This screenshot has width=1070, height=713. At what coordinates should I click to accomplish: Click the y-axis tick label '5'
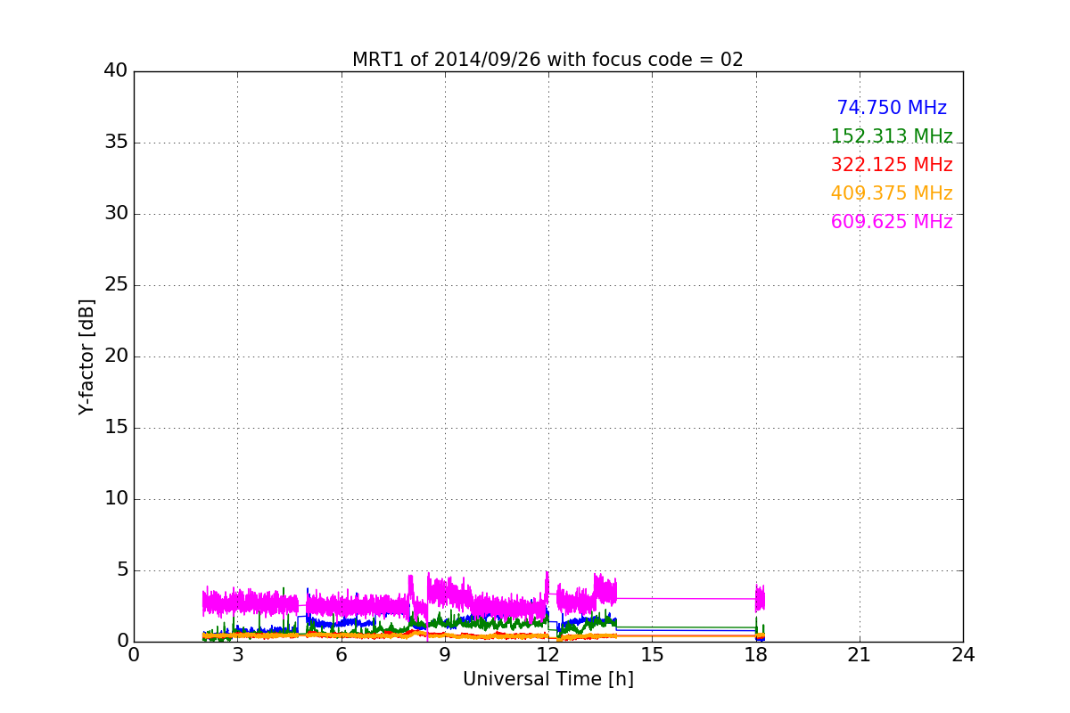click(x=122, y=570)
